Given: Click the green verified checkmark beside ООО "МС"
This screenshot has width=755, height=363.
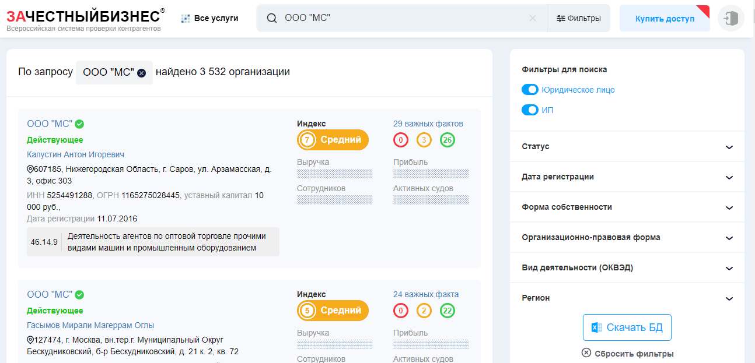Looking at the screenshot, I should coord(80,124).
